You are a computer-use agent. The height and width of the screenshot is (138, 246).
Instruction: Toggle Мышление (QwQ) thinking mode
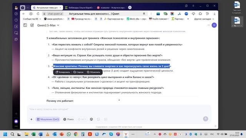[48, 119]
